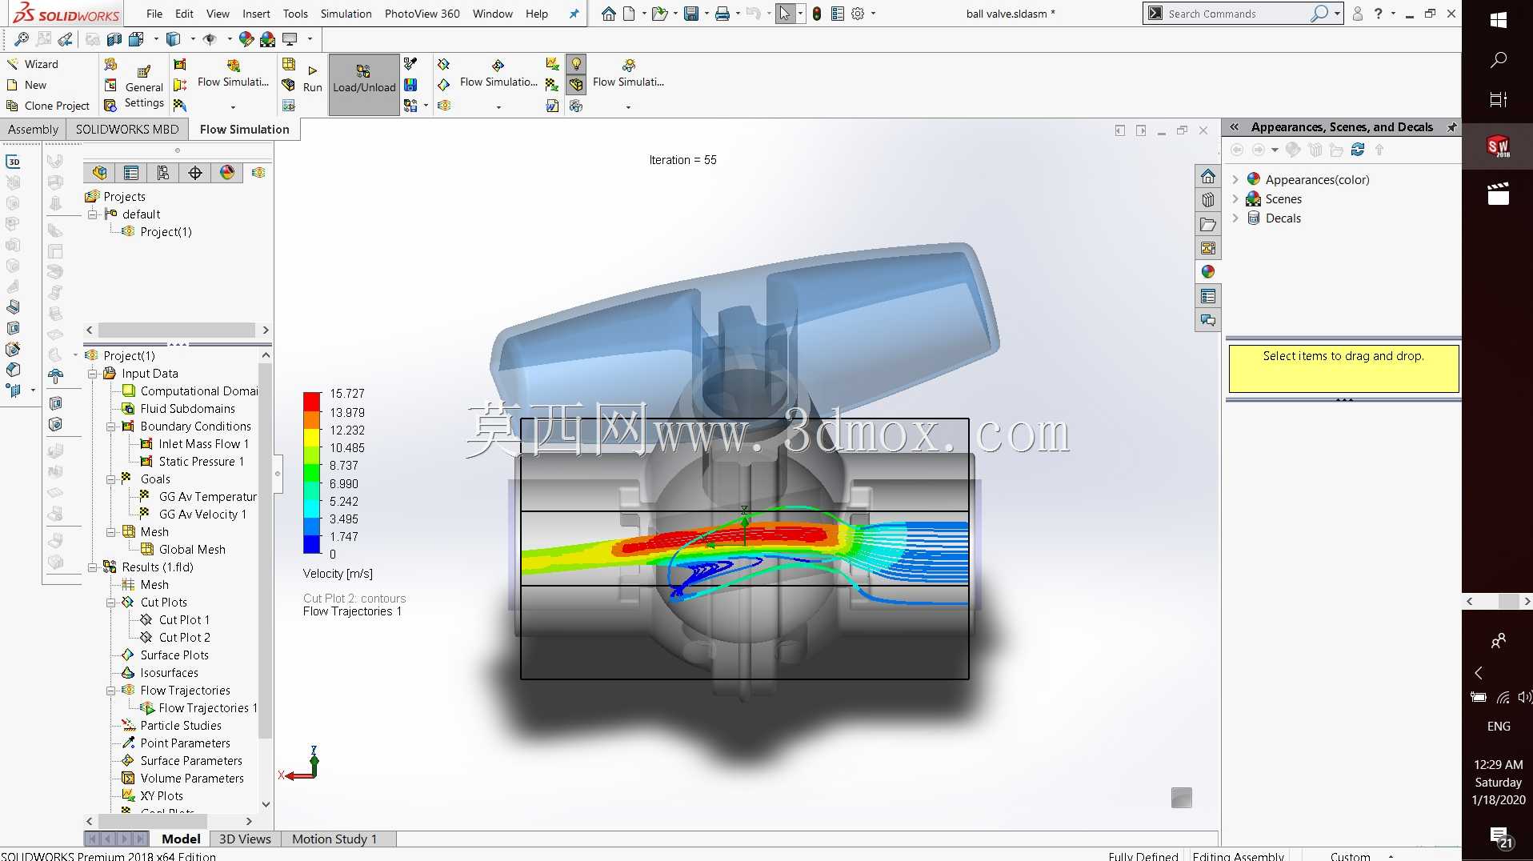Expand the Scenes folder
The image size is (1533, 861).
(x=1235, y=198)
